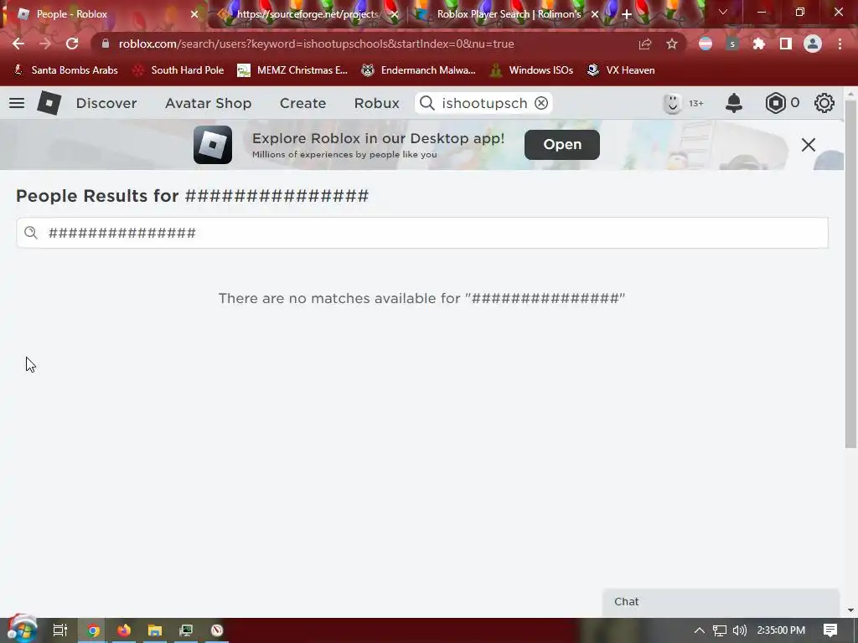The height and width of the screenshot is (643, 858).
Task: Click the People search box field
Action: click(x=422, y=233)
